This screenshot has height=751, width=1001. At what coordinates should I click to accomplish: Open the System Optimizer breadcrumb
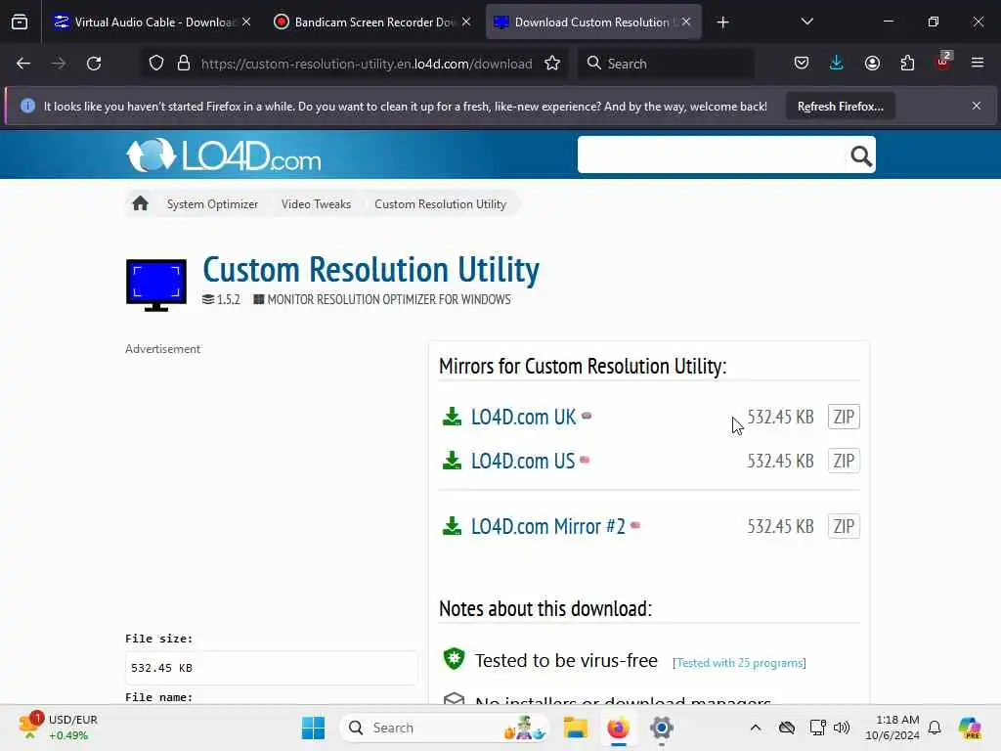212,204
